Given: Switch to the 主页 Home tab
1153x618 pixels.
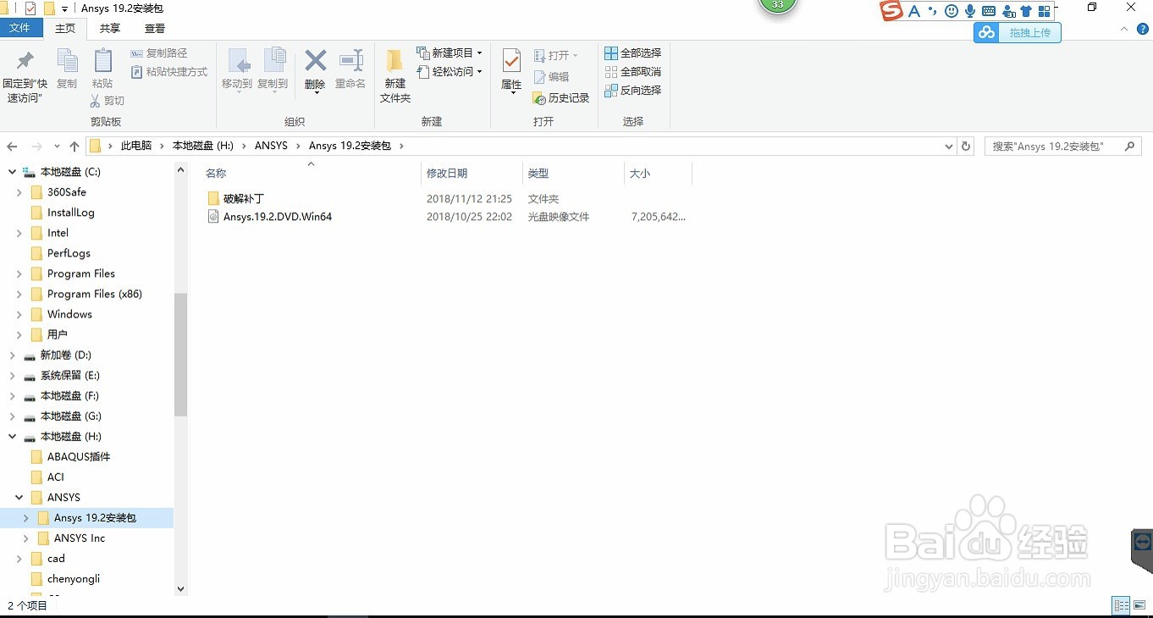Looking at the screenshot, I should click(65, 28).
